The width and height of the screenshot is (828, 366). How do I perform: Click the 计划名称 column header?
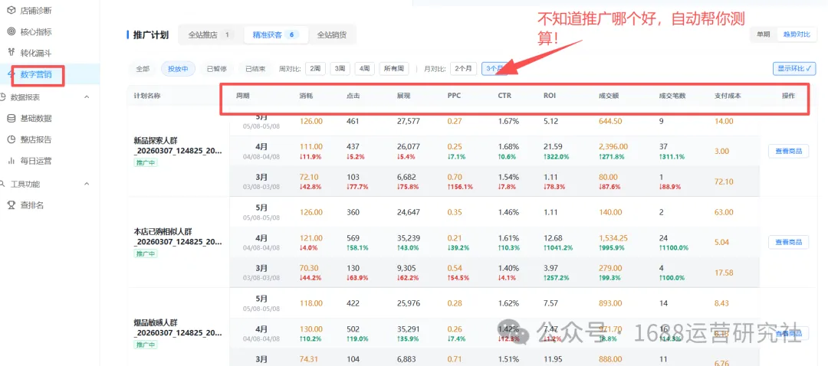pyautogui.click(x=146, y=96)
